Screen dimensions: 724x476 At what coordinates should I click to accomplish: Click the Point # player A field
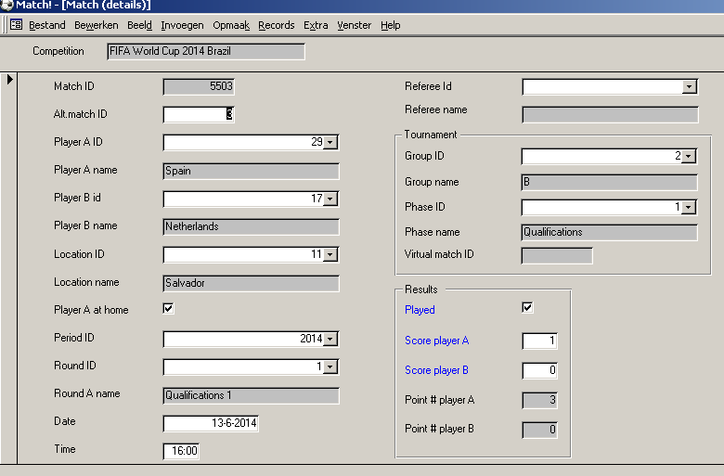540,400
